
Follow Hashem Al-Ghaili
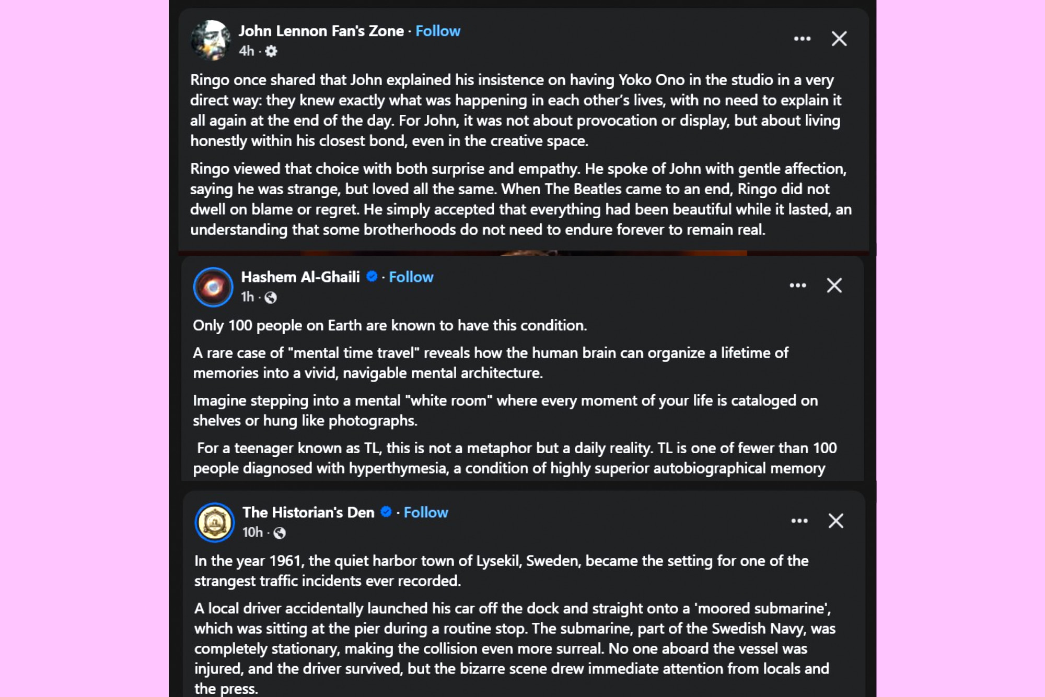point(411,277)
